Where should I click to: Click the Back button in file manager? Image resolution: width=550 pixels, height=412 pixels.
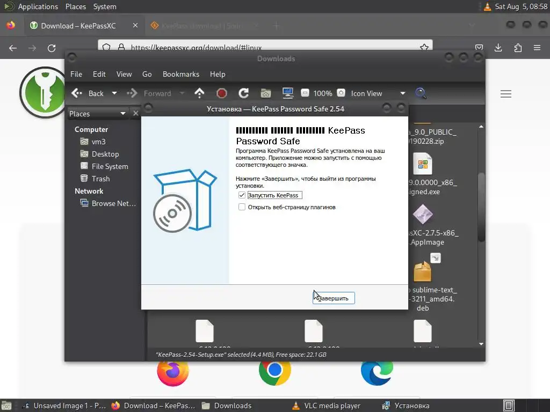click(x=88, y=93)
